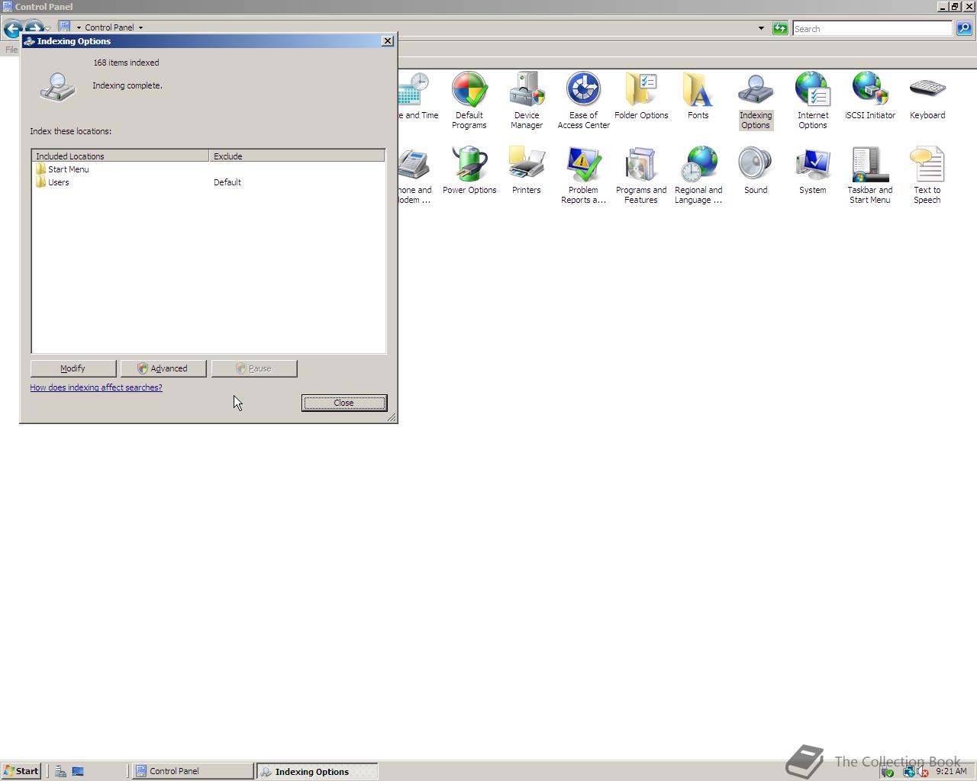Click Server Manager quick launch icon

tap(60, 771)
